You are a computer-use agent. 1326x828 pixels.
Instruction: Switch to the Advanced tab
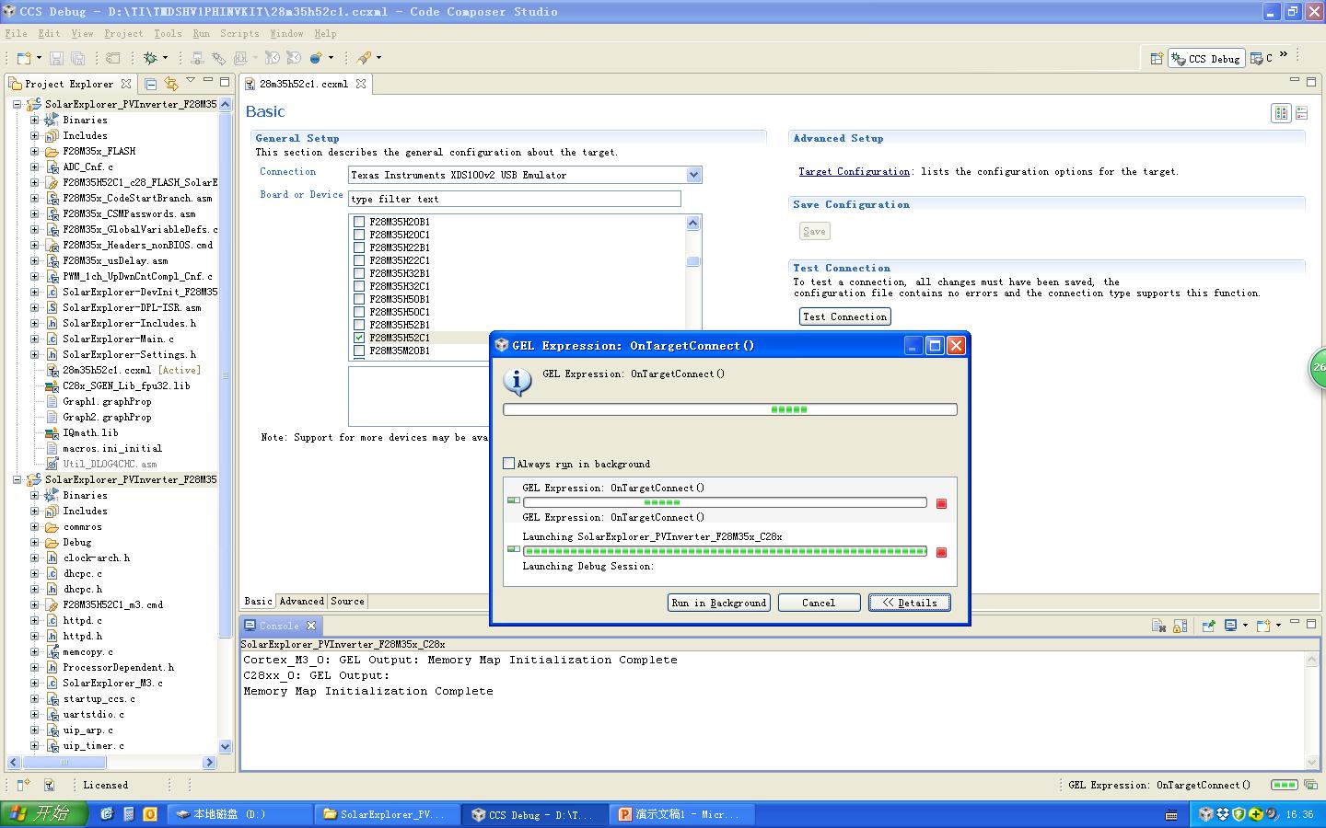tap(301, 601)
